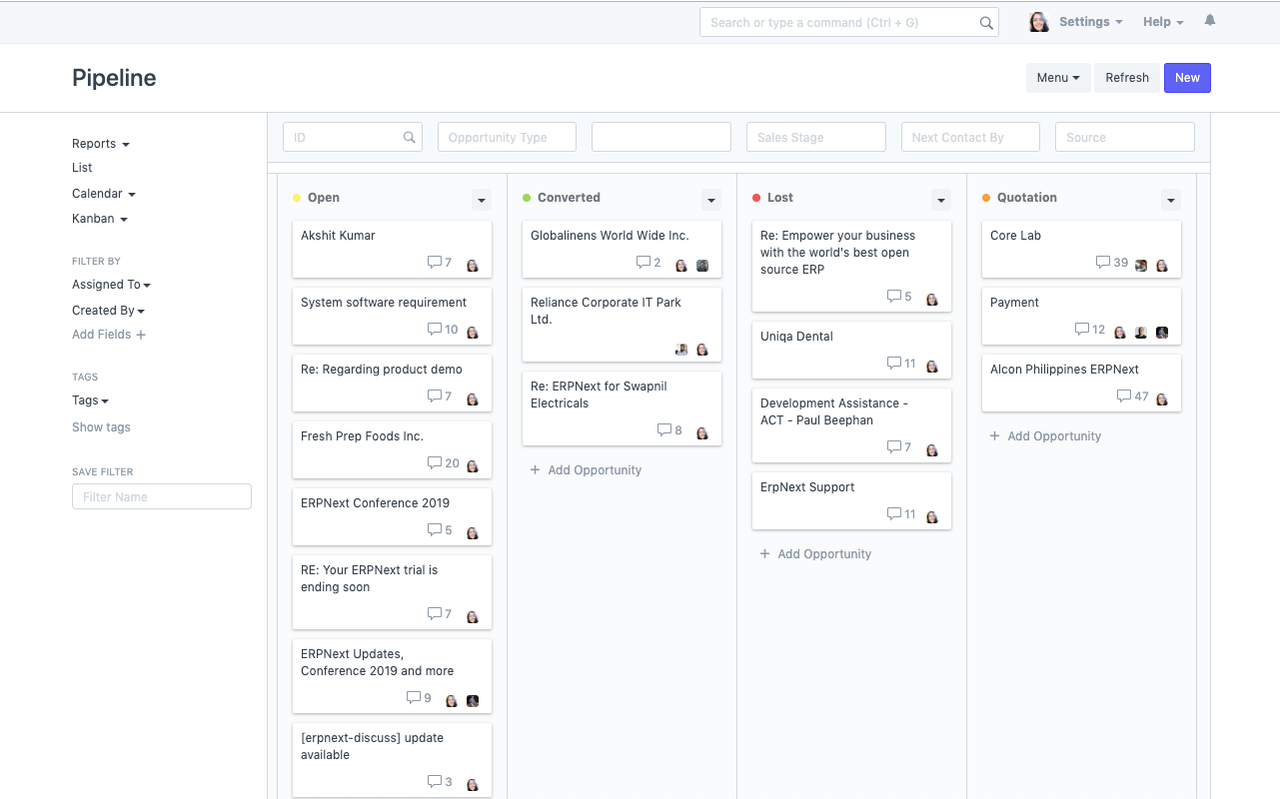1280x799 pixels.
Task: Click the notification bell icon
Action: [1210, 21]
